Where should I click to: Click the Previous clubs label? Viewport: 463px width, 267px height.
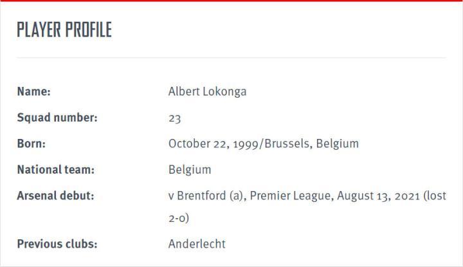57,244
